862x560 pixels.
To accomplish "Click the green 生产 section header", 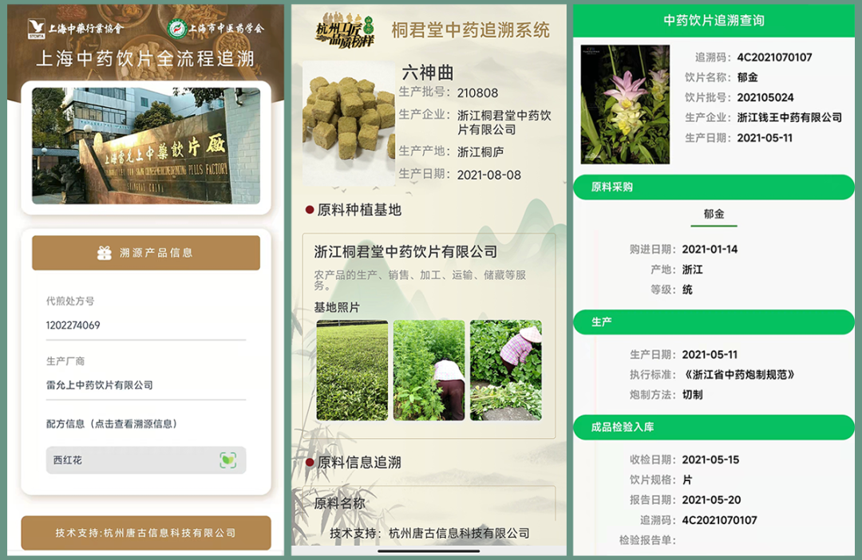I will click(714, 322).
